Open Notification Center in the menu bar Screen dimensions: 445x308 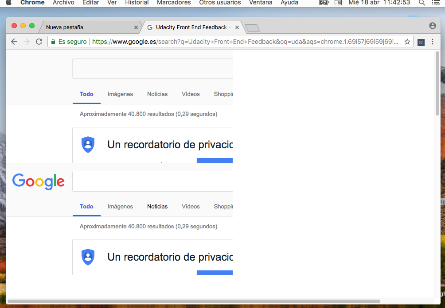pos(436,3)
